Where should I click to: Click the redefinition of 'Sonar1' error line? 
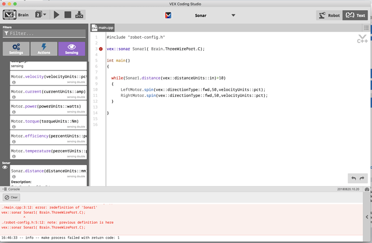click(x=49, y=208)
